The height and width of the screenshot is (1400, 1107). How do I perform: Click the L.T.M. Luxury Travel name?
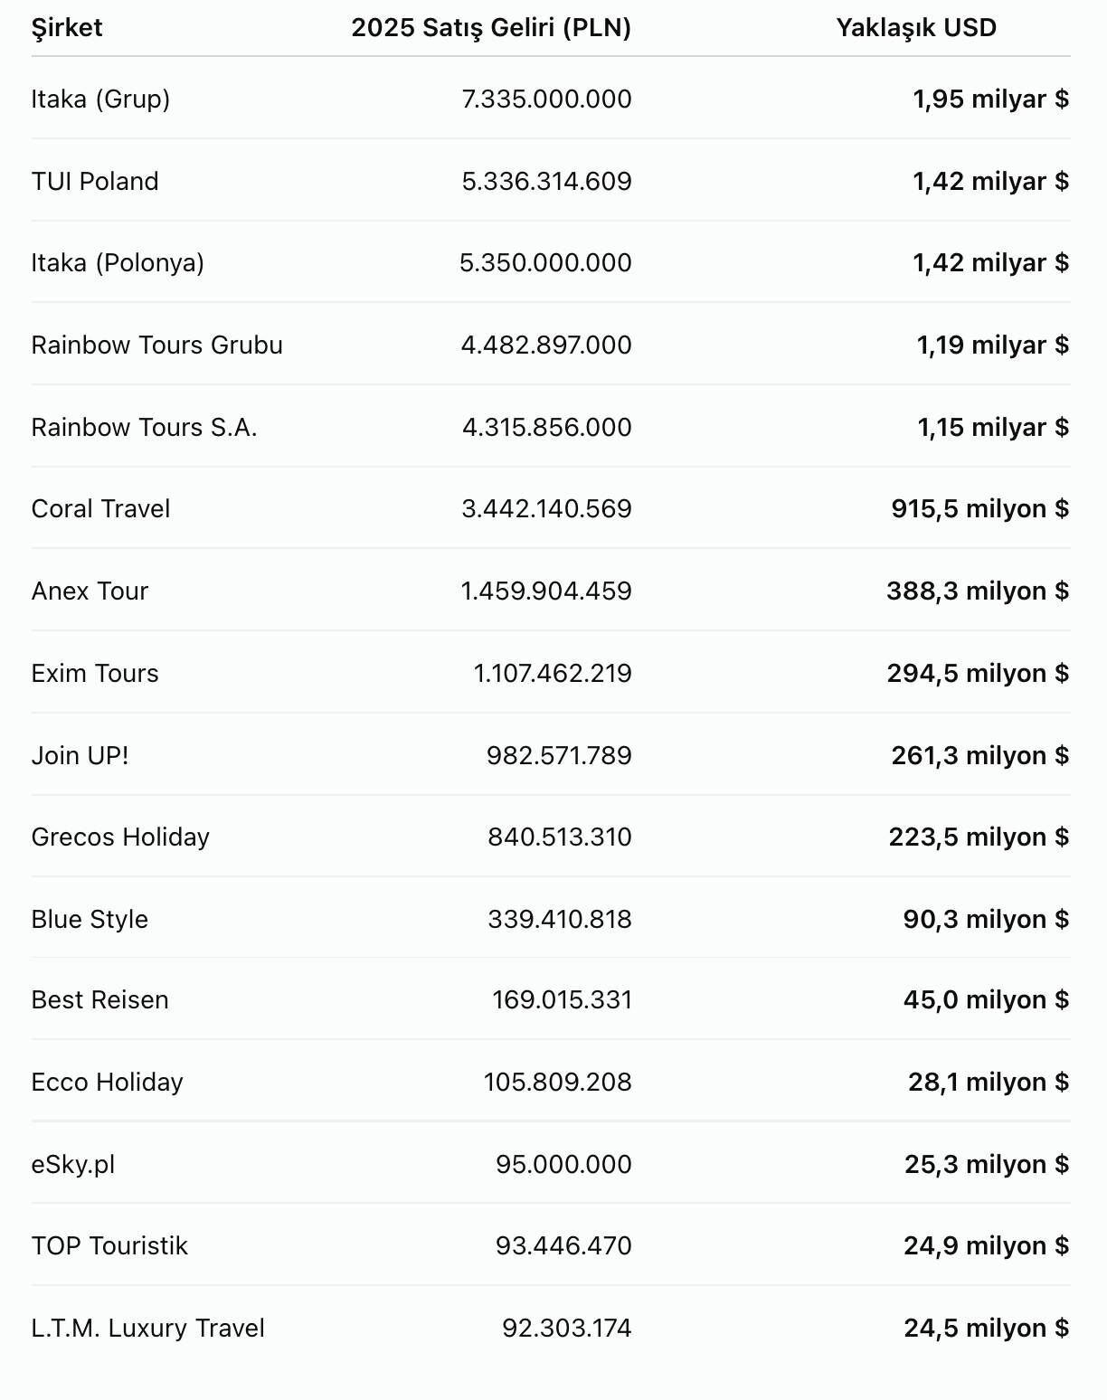coord(148,1328)
